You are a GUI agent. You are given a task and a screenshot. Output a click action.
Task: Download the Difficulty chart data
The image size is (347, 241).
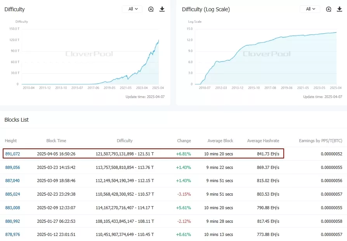162,9
